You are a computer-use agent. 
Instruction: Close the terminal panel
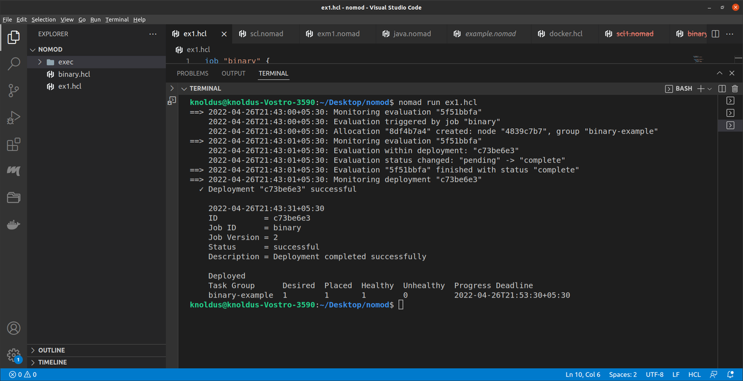(x=733, y=74)
